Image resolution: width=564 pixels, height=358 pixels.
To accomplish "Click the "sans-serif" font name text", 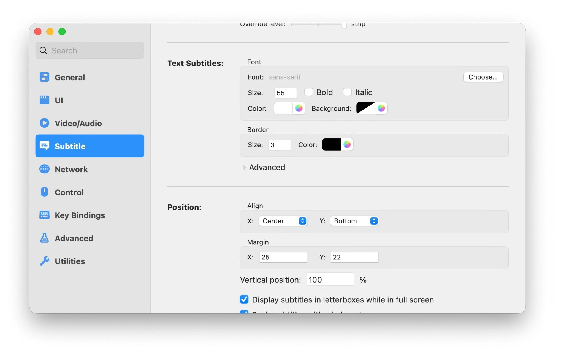I will (x=285, y=77).
